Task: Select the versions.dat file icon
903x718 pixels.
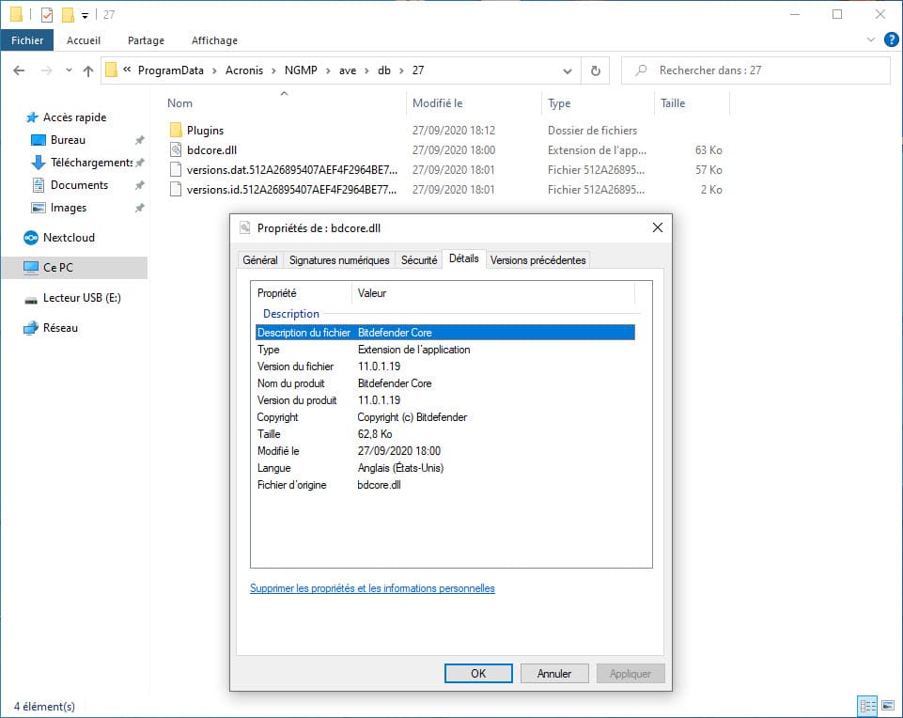Action: (x=176, y=170)
